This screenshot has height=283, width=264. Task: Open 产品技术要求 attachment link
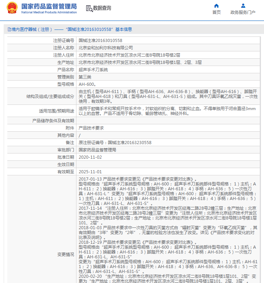[91, 128]
